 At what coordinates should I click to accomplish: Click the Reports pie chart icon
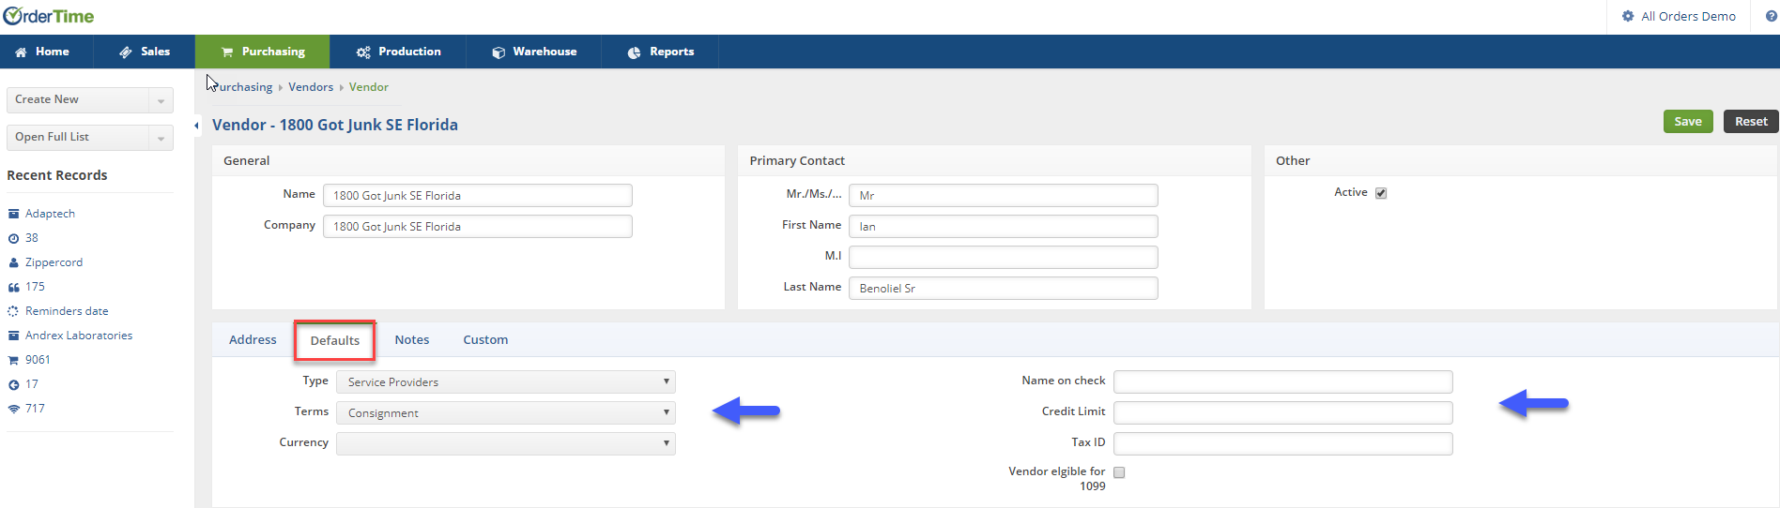click(x=635, y=52)
